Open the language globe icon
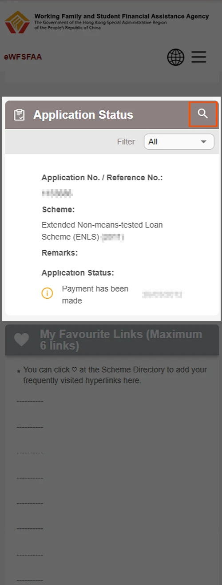This screenshot has height=585, width=222. click(x=175, y=57)
